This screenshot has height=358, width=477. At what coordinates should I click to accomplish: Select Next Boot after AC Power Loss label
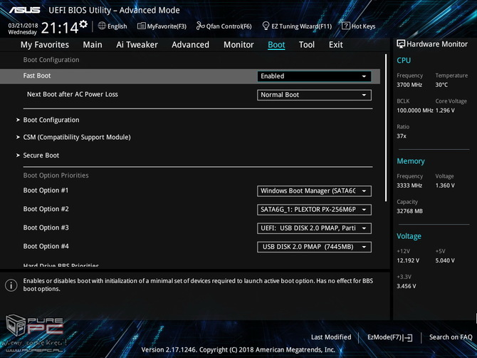(x=73, y=94)
